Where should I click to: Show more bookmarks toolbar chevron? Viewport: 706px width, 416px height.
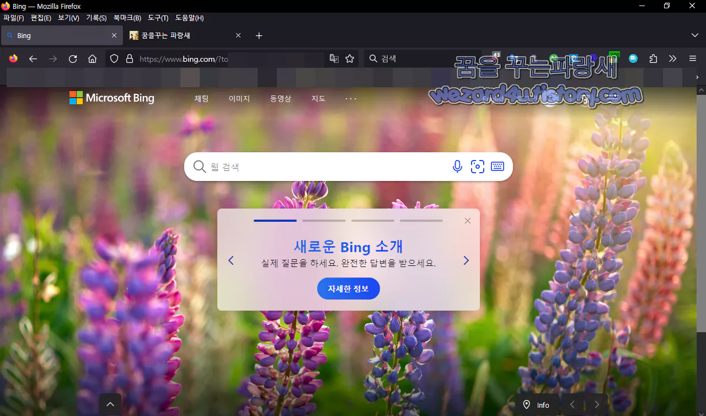[698, 77]
